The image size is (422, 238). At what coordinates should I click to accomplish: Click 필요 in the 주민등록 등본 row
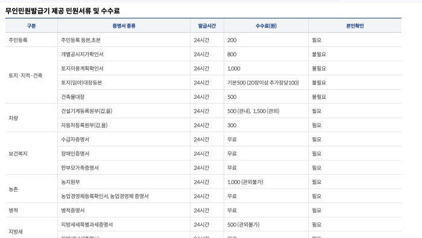pyautogui.click(x=316, y=40)
